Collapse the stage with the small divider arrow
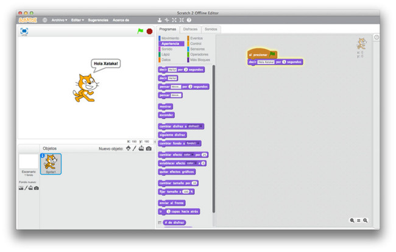The height and width of the screenshot is (252, 396). coord(155,142)
